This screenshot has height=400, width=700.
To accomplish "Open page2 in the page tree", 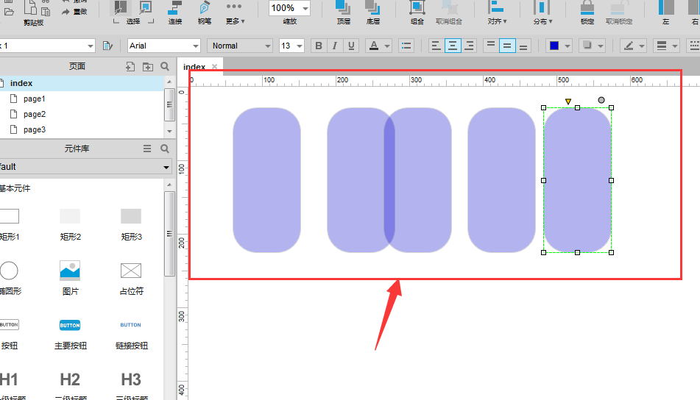I will [35, 114].
